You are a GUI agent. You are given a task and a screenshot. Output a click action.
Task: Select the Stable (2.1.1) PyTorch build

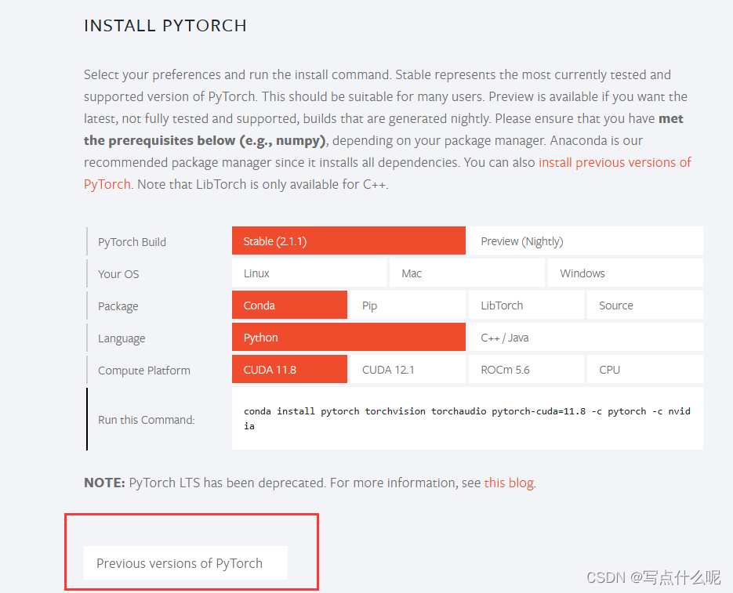pos(348,240)
